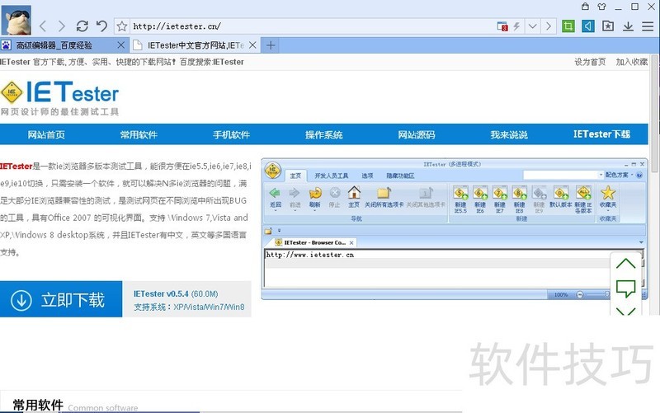The height and width of the screenshot is (413, 660).
Task: Close the IETester中文官方网站 tab
Action: pyautogui.click(x=252, y=45)
